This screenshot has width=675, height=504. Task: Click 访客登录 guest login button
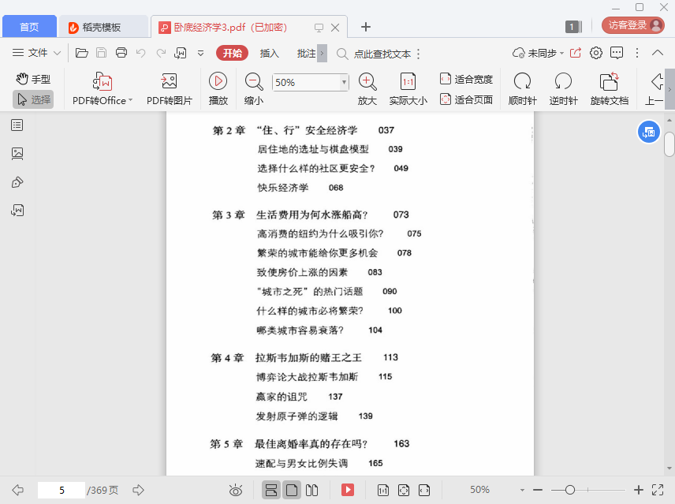pyautogui.click(x=632, y=25)
